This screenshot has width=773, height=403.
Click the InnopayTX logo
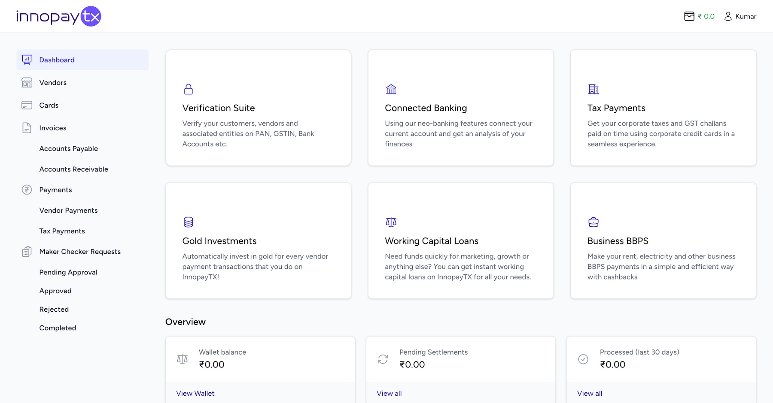(58, 16)
